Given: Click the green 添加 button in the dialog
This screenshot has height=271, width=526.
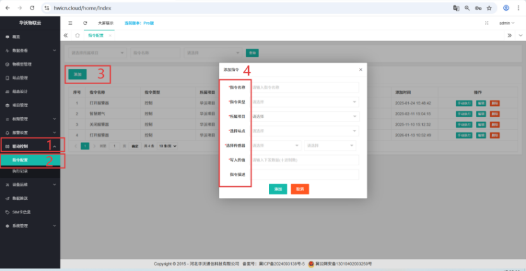Looking at the screenshot, I should [278, 189].
